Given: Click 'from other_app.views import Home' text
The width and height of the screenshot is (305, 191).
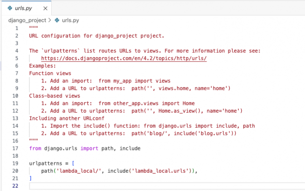Looking at the screenshot, I should click(146, 103).
